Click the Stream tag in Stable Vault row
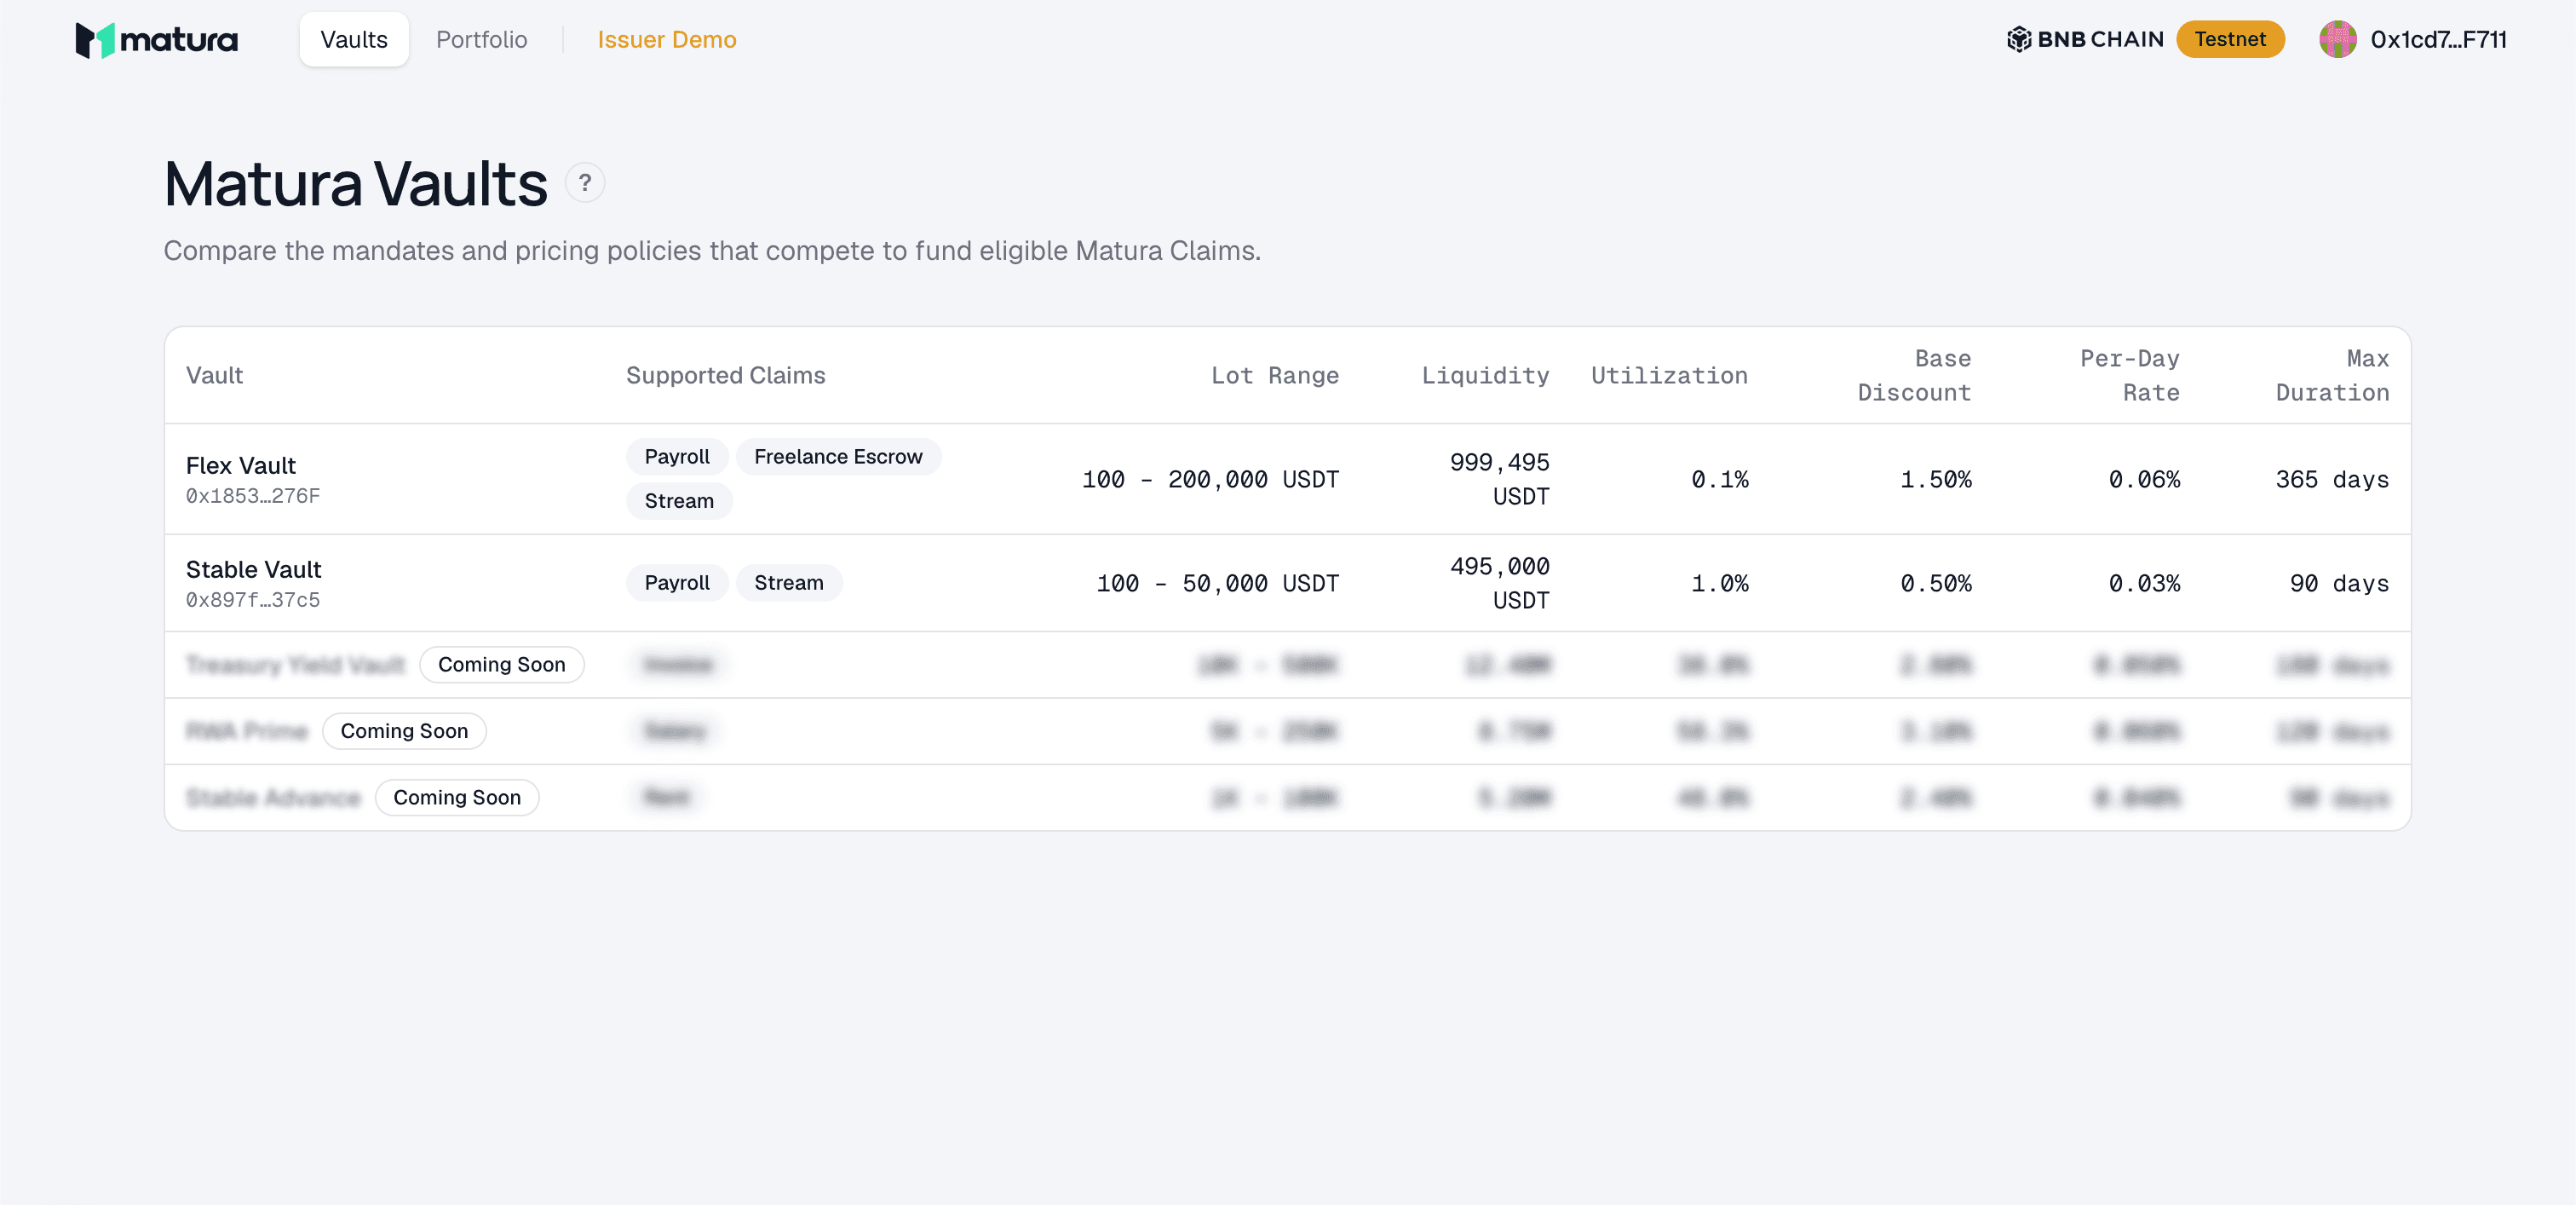Image resolution: width=2576 pixels, height=1205 pixels. pos(789,583)
